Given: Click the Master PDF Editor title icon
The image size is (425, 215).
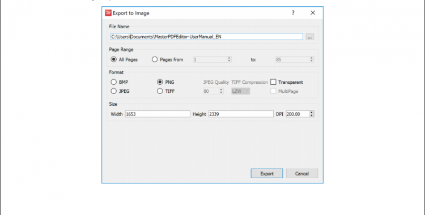Looking at the screenshot, I should pos(108,13).
